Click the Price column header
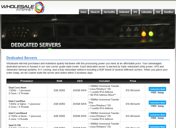 (x=133, y=81)
